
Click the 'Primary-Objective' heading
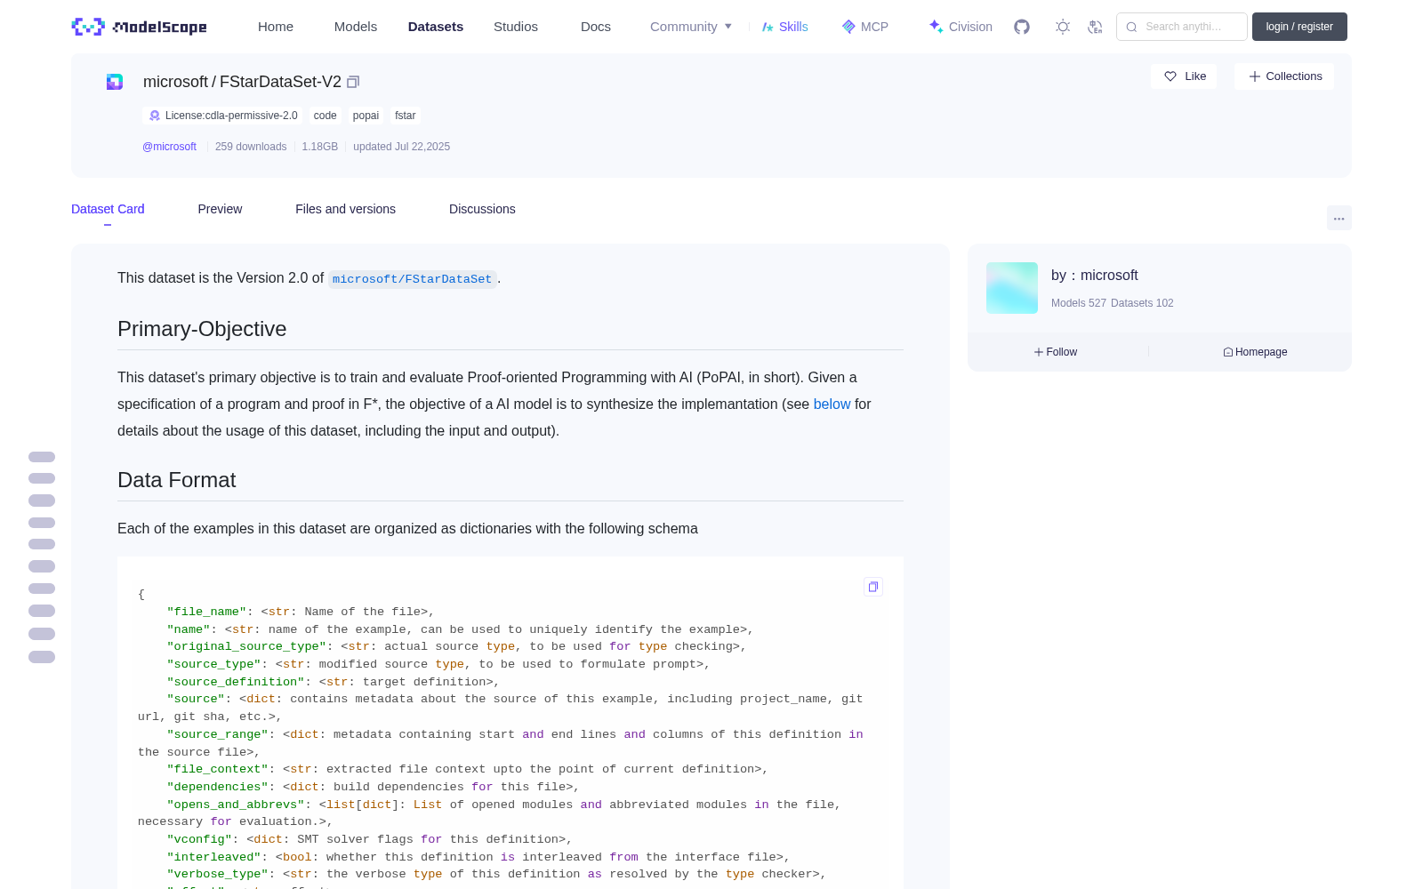coord(202,329)
